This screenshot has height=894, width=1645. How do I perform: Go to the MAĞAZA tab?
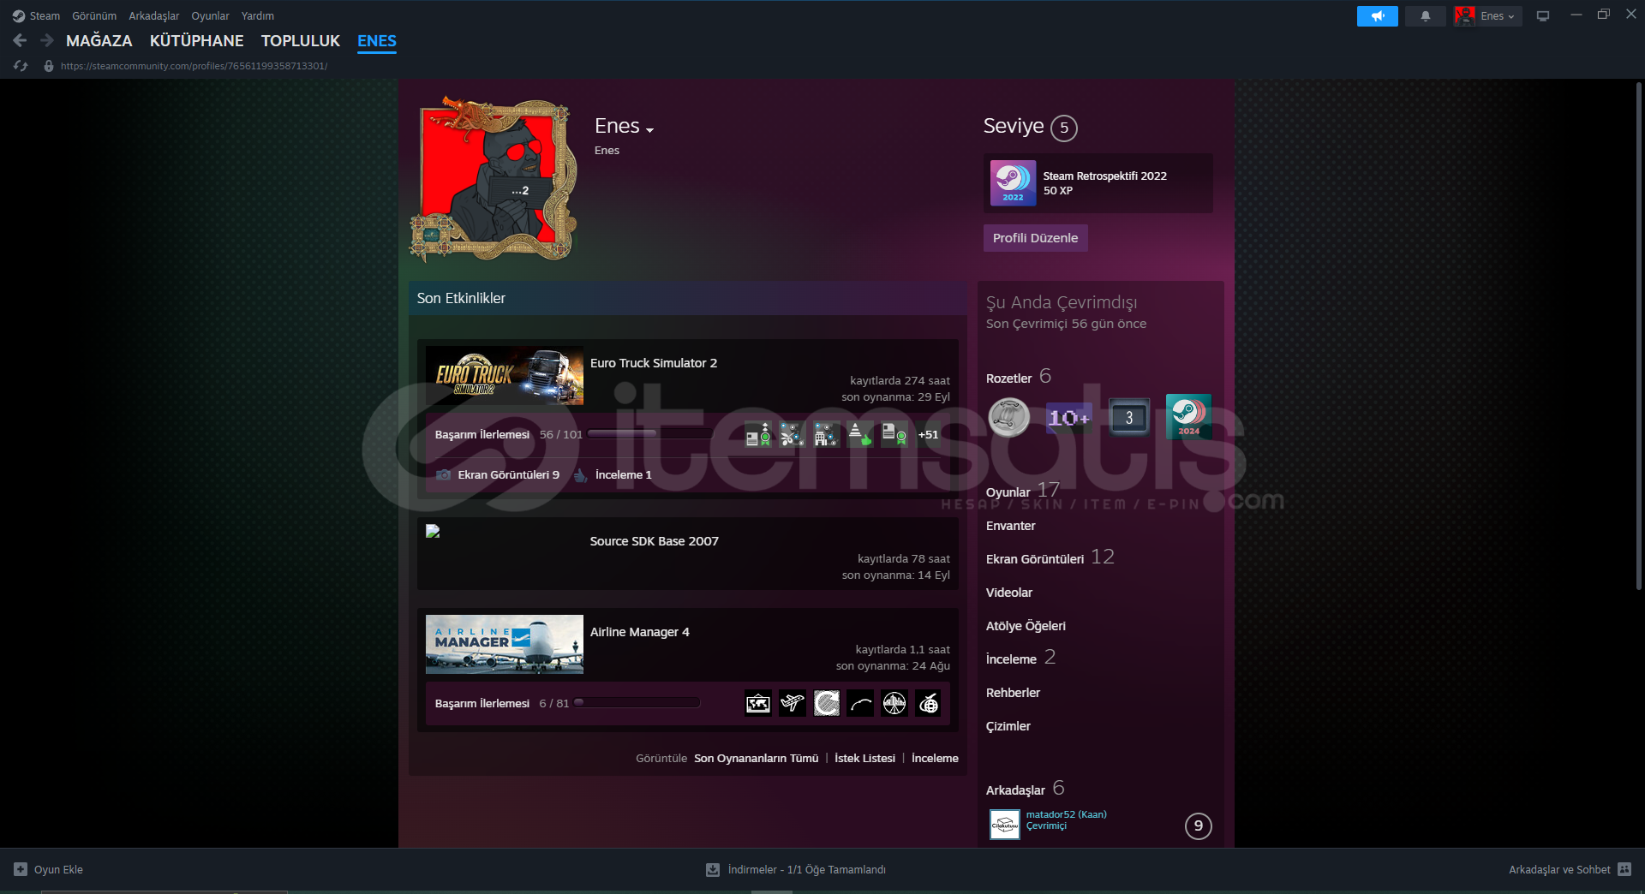pyautogui.click(x=99, y=40)
